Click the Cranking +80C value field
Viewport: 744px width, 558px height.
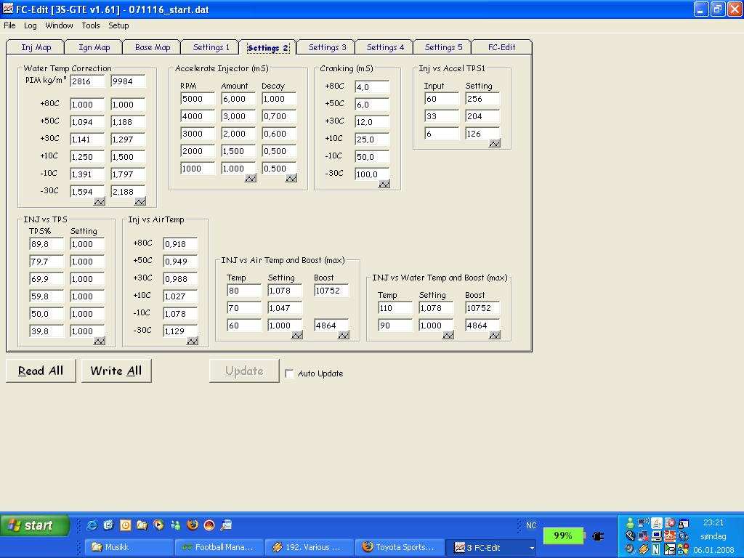pyautogui.click(x=371, y=87)
